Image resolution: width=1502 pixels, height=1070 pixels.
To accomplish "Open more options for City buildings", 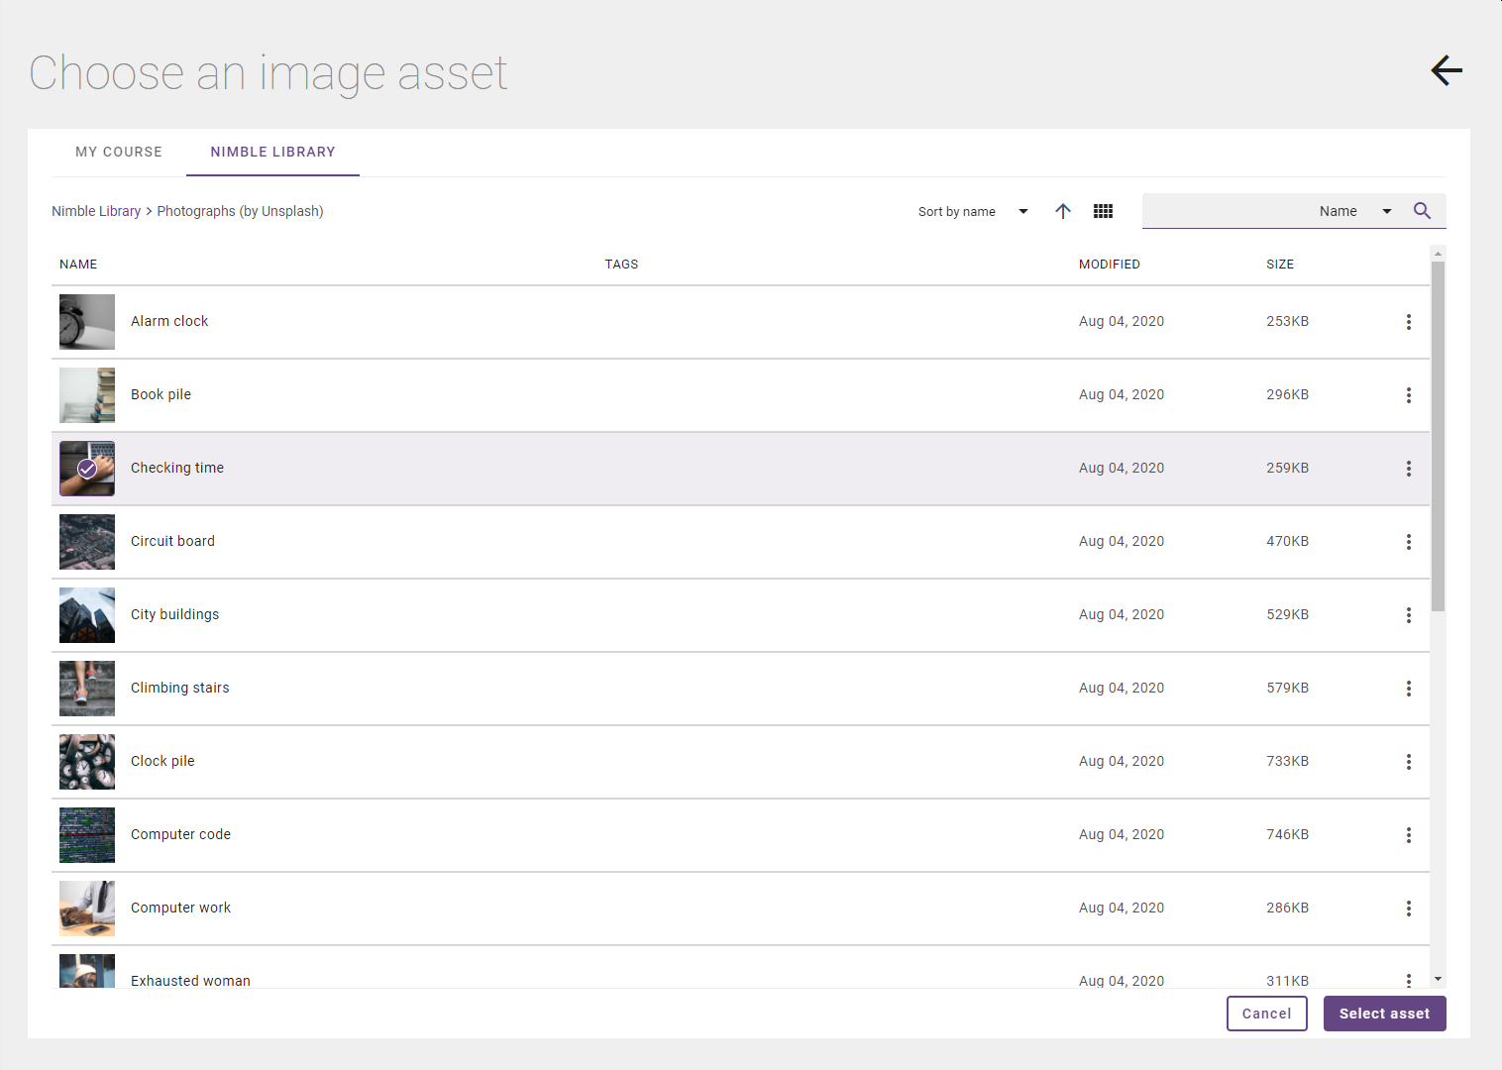I will pyautogui.click(x=1408, y=615).
